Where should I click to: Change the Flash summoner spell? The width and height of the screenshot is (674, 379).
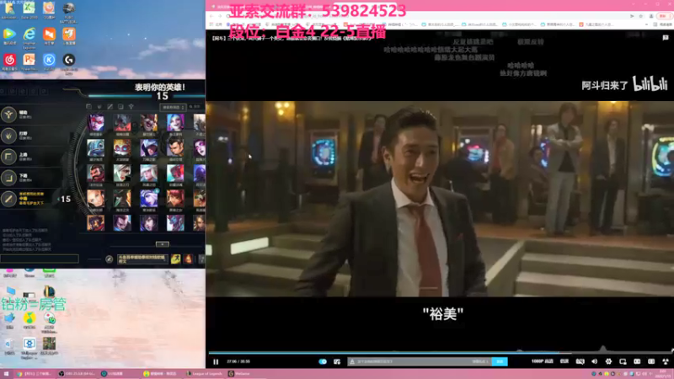tap(176, 259)
